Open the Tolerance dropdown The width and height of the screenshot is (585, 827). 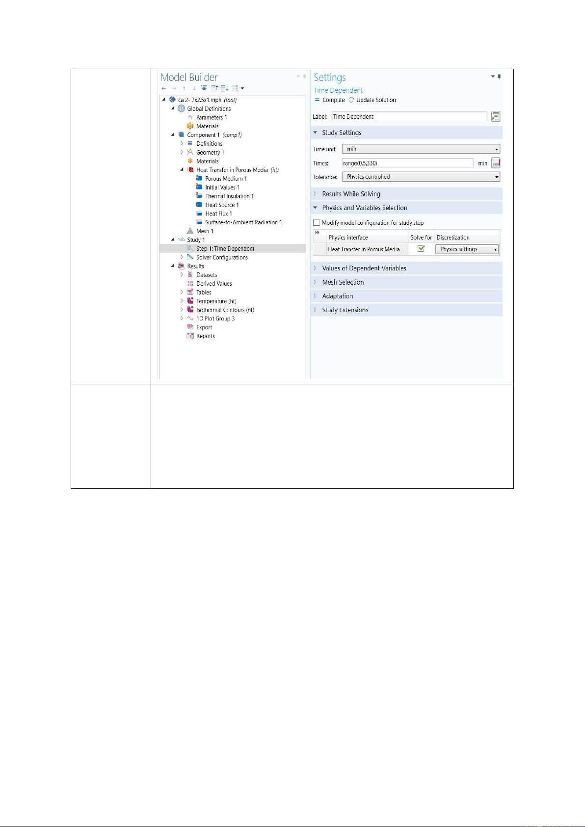click(421, 177)
